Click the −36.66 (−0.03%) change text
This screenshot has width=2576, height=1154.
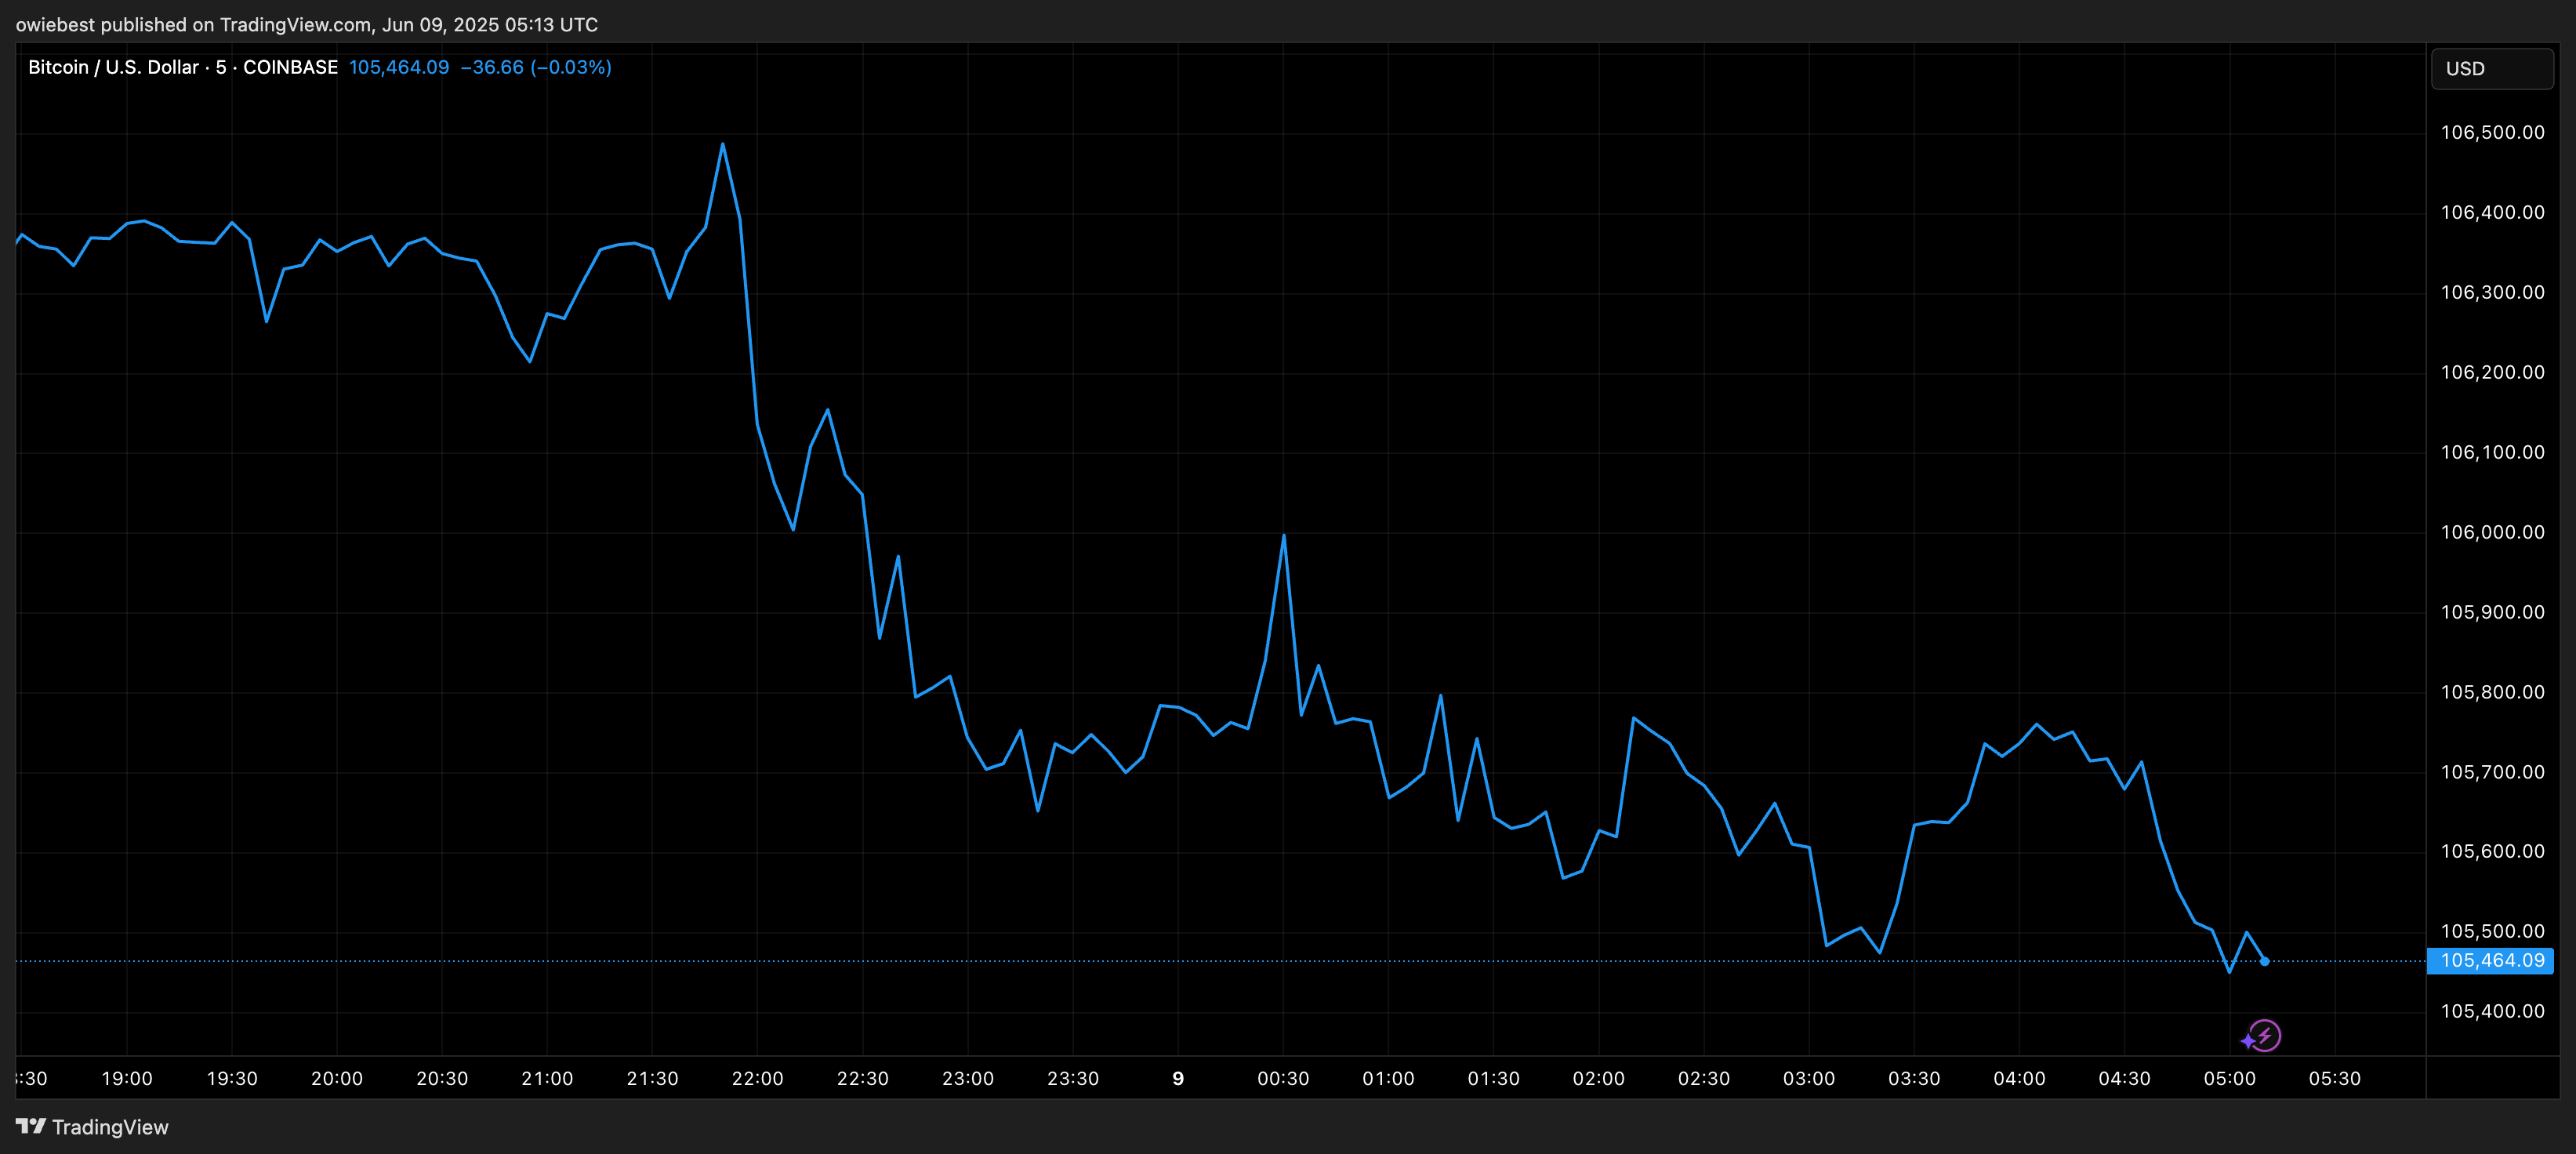click(x=535, y=67)
